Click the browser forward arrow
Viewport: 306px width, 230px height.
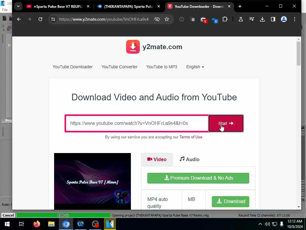tap(30, 19)
